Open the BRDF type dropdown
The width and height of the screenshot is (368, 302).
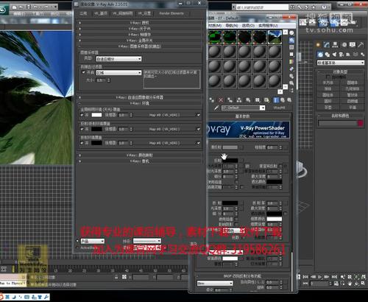pos(215,284)
